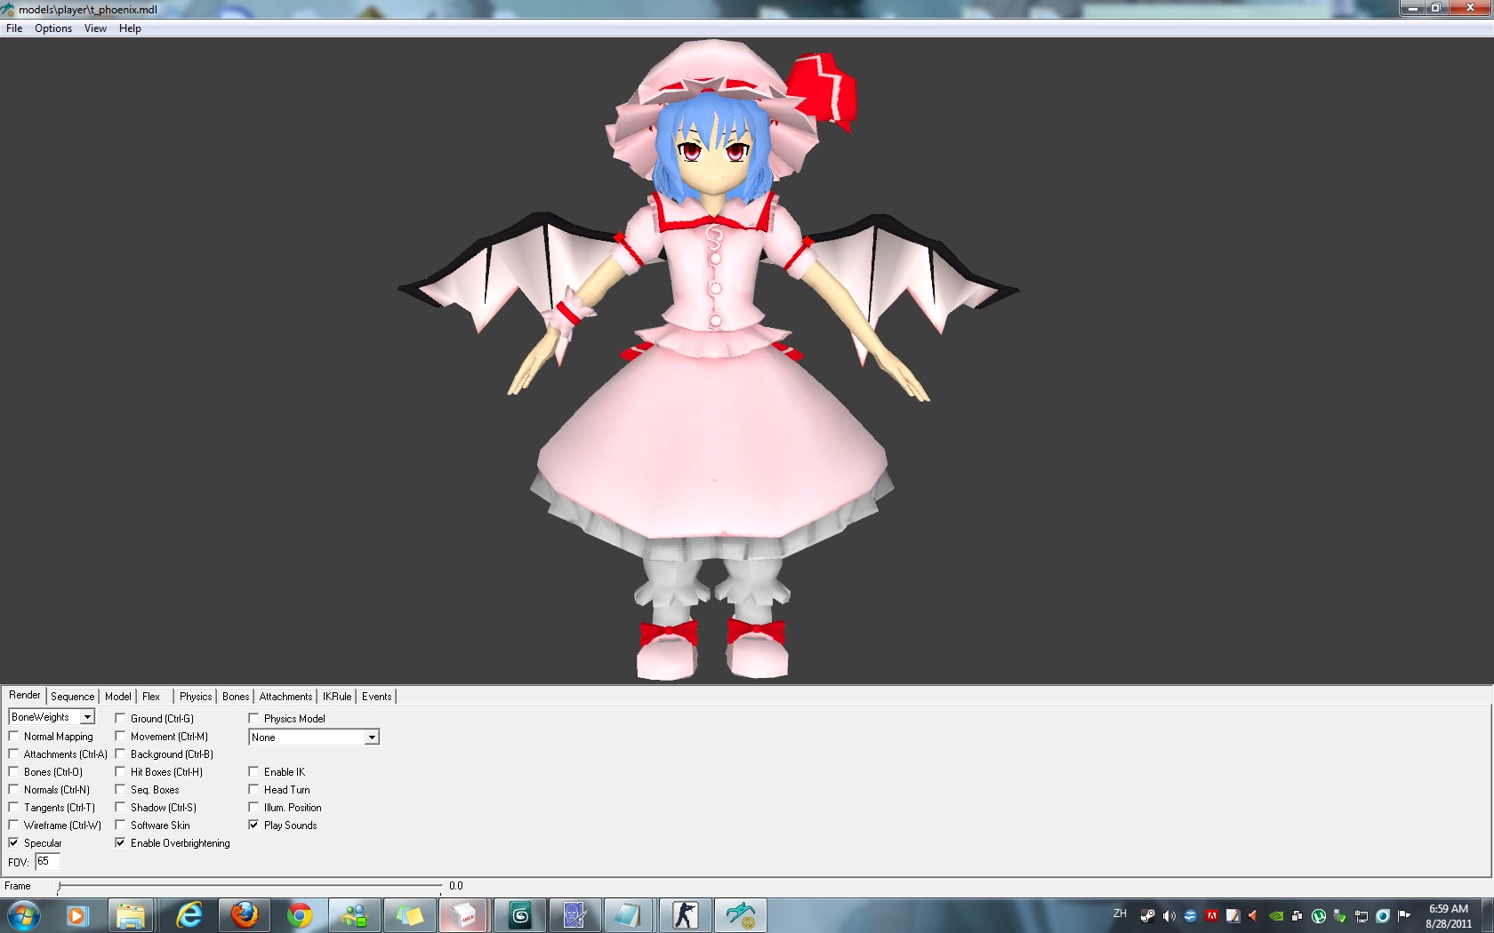
Task: Open Sticky Notes taskbar icon
Action: point(409,915)
